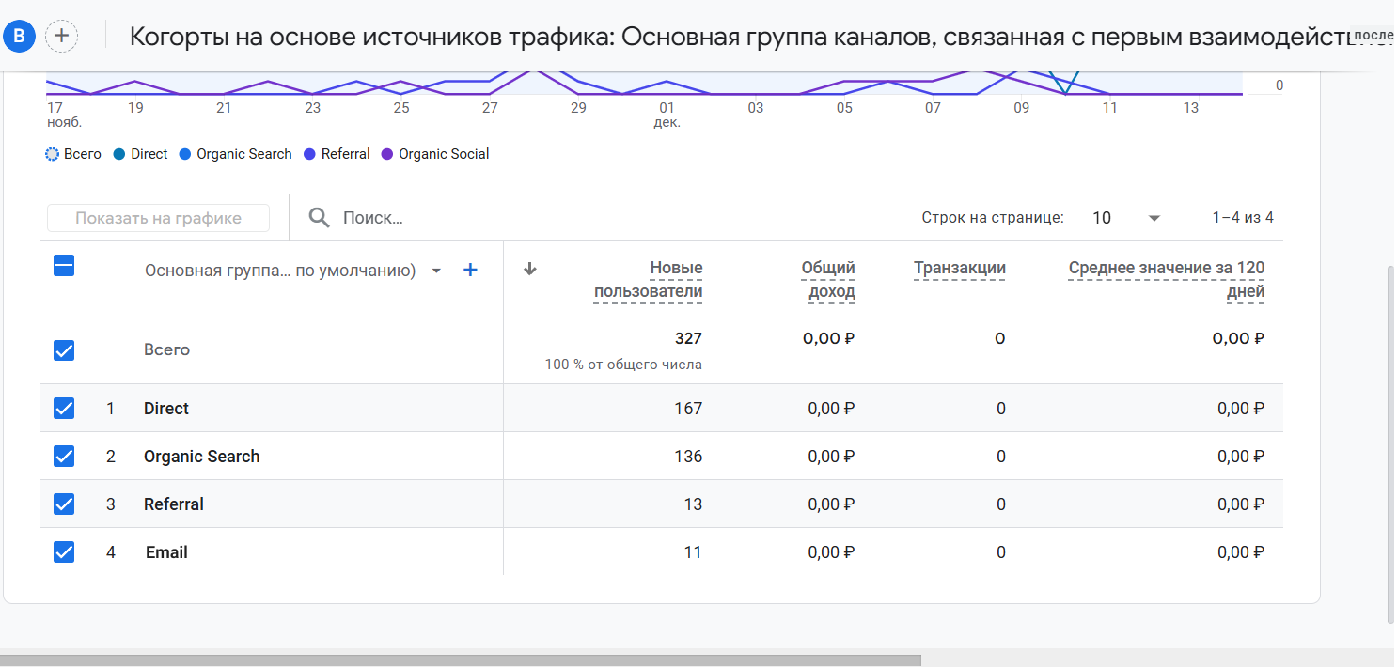Uncheck the Всего row checkbox
This screenshot has width=1397, height=667.
tap(64, 350)
